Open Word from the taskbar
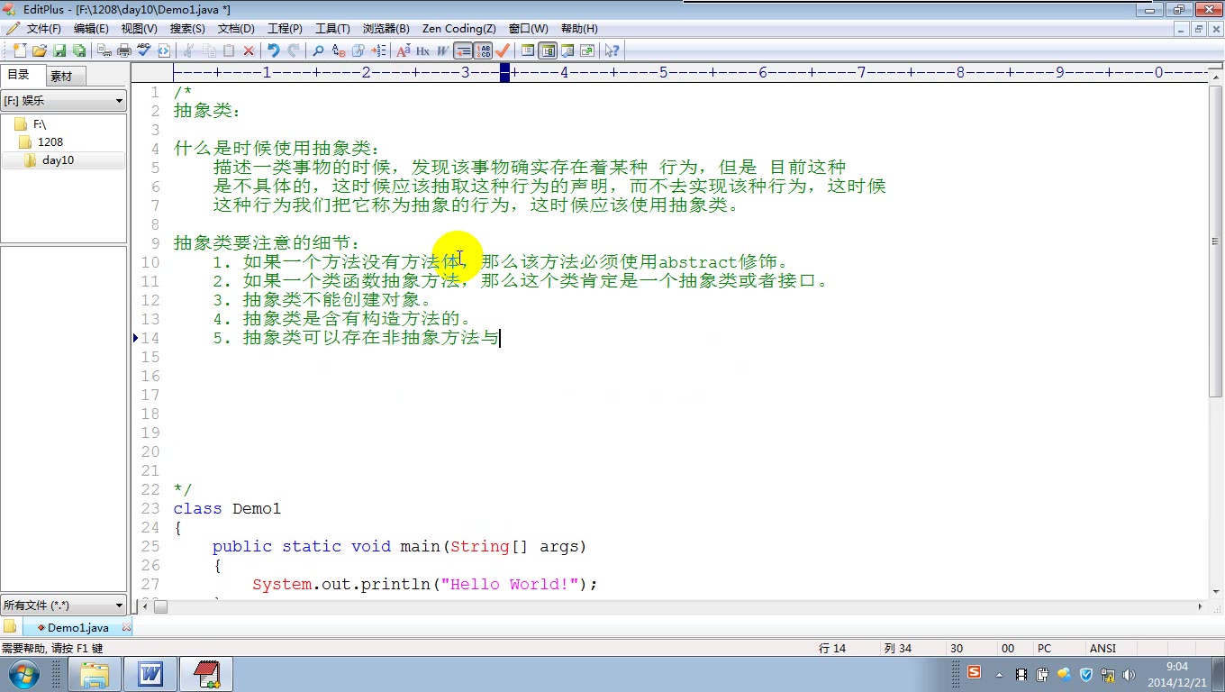1225x692 pixels. (x=150, y=674)
